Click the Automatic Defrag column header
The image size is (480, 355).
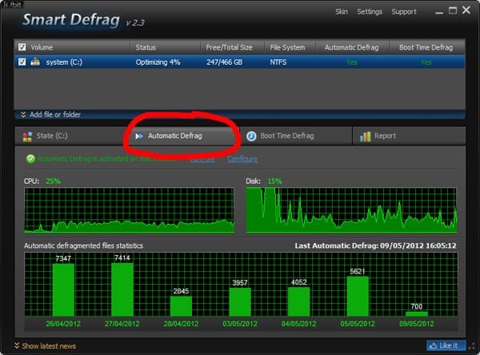(x=351, y=47)
